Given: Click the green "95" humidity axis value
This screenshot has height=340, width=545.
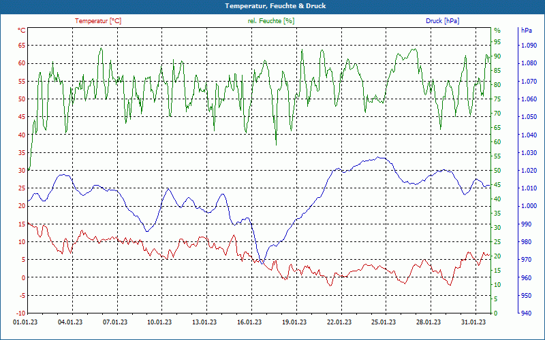Looking at the screenshot, I should pyautogui.click(x=497, y=42).
